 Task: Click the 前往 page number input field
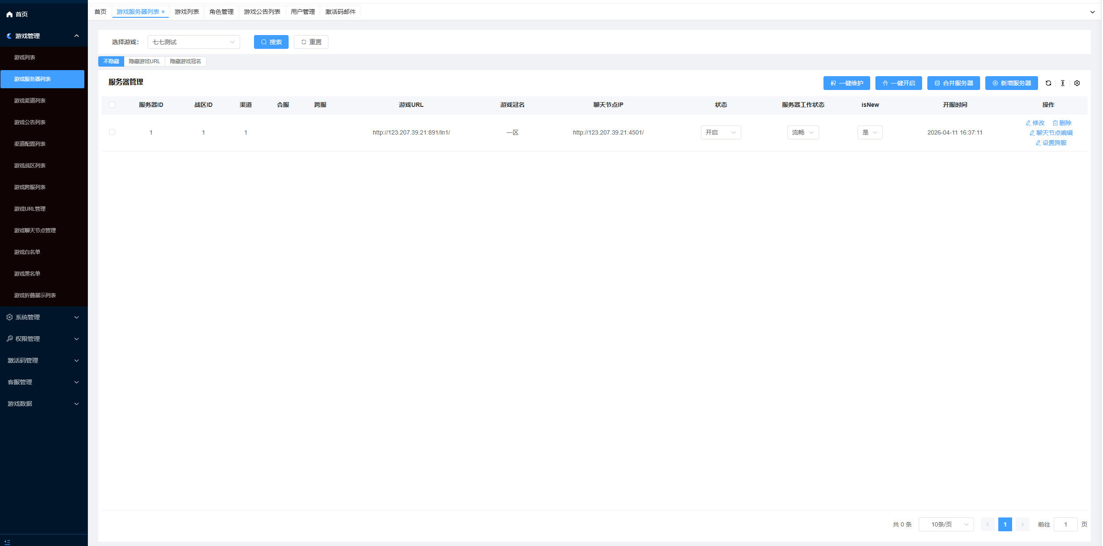pos(1066,524)
